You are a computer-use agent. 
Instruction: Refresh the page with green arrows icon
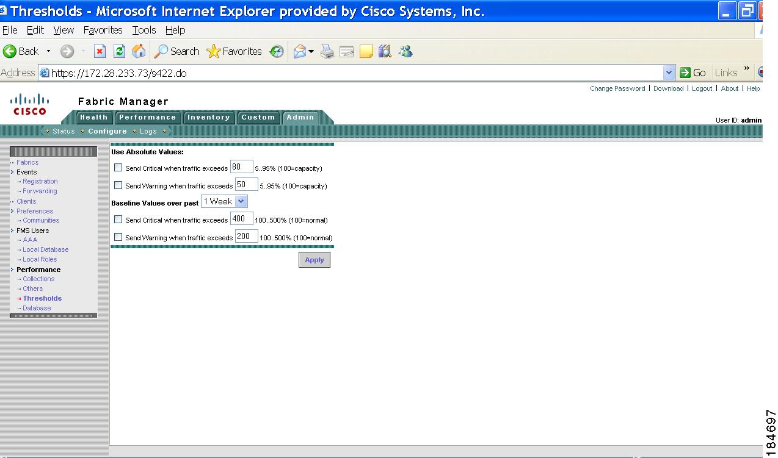tap(120, 52)
